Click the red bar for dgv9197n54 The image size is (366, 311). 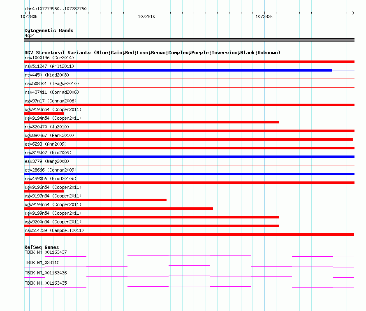pos(95,200)
